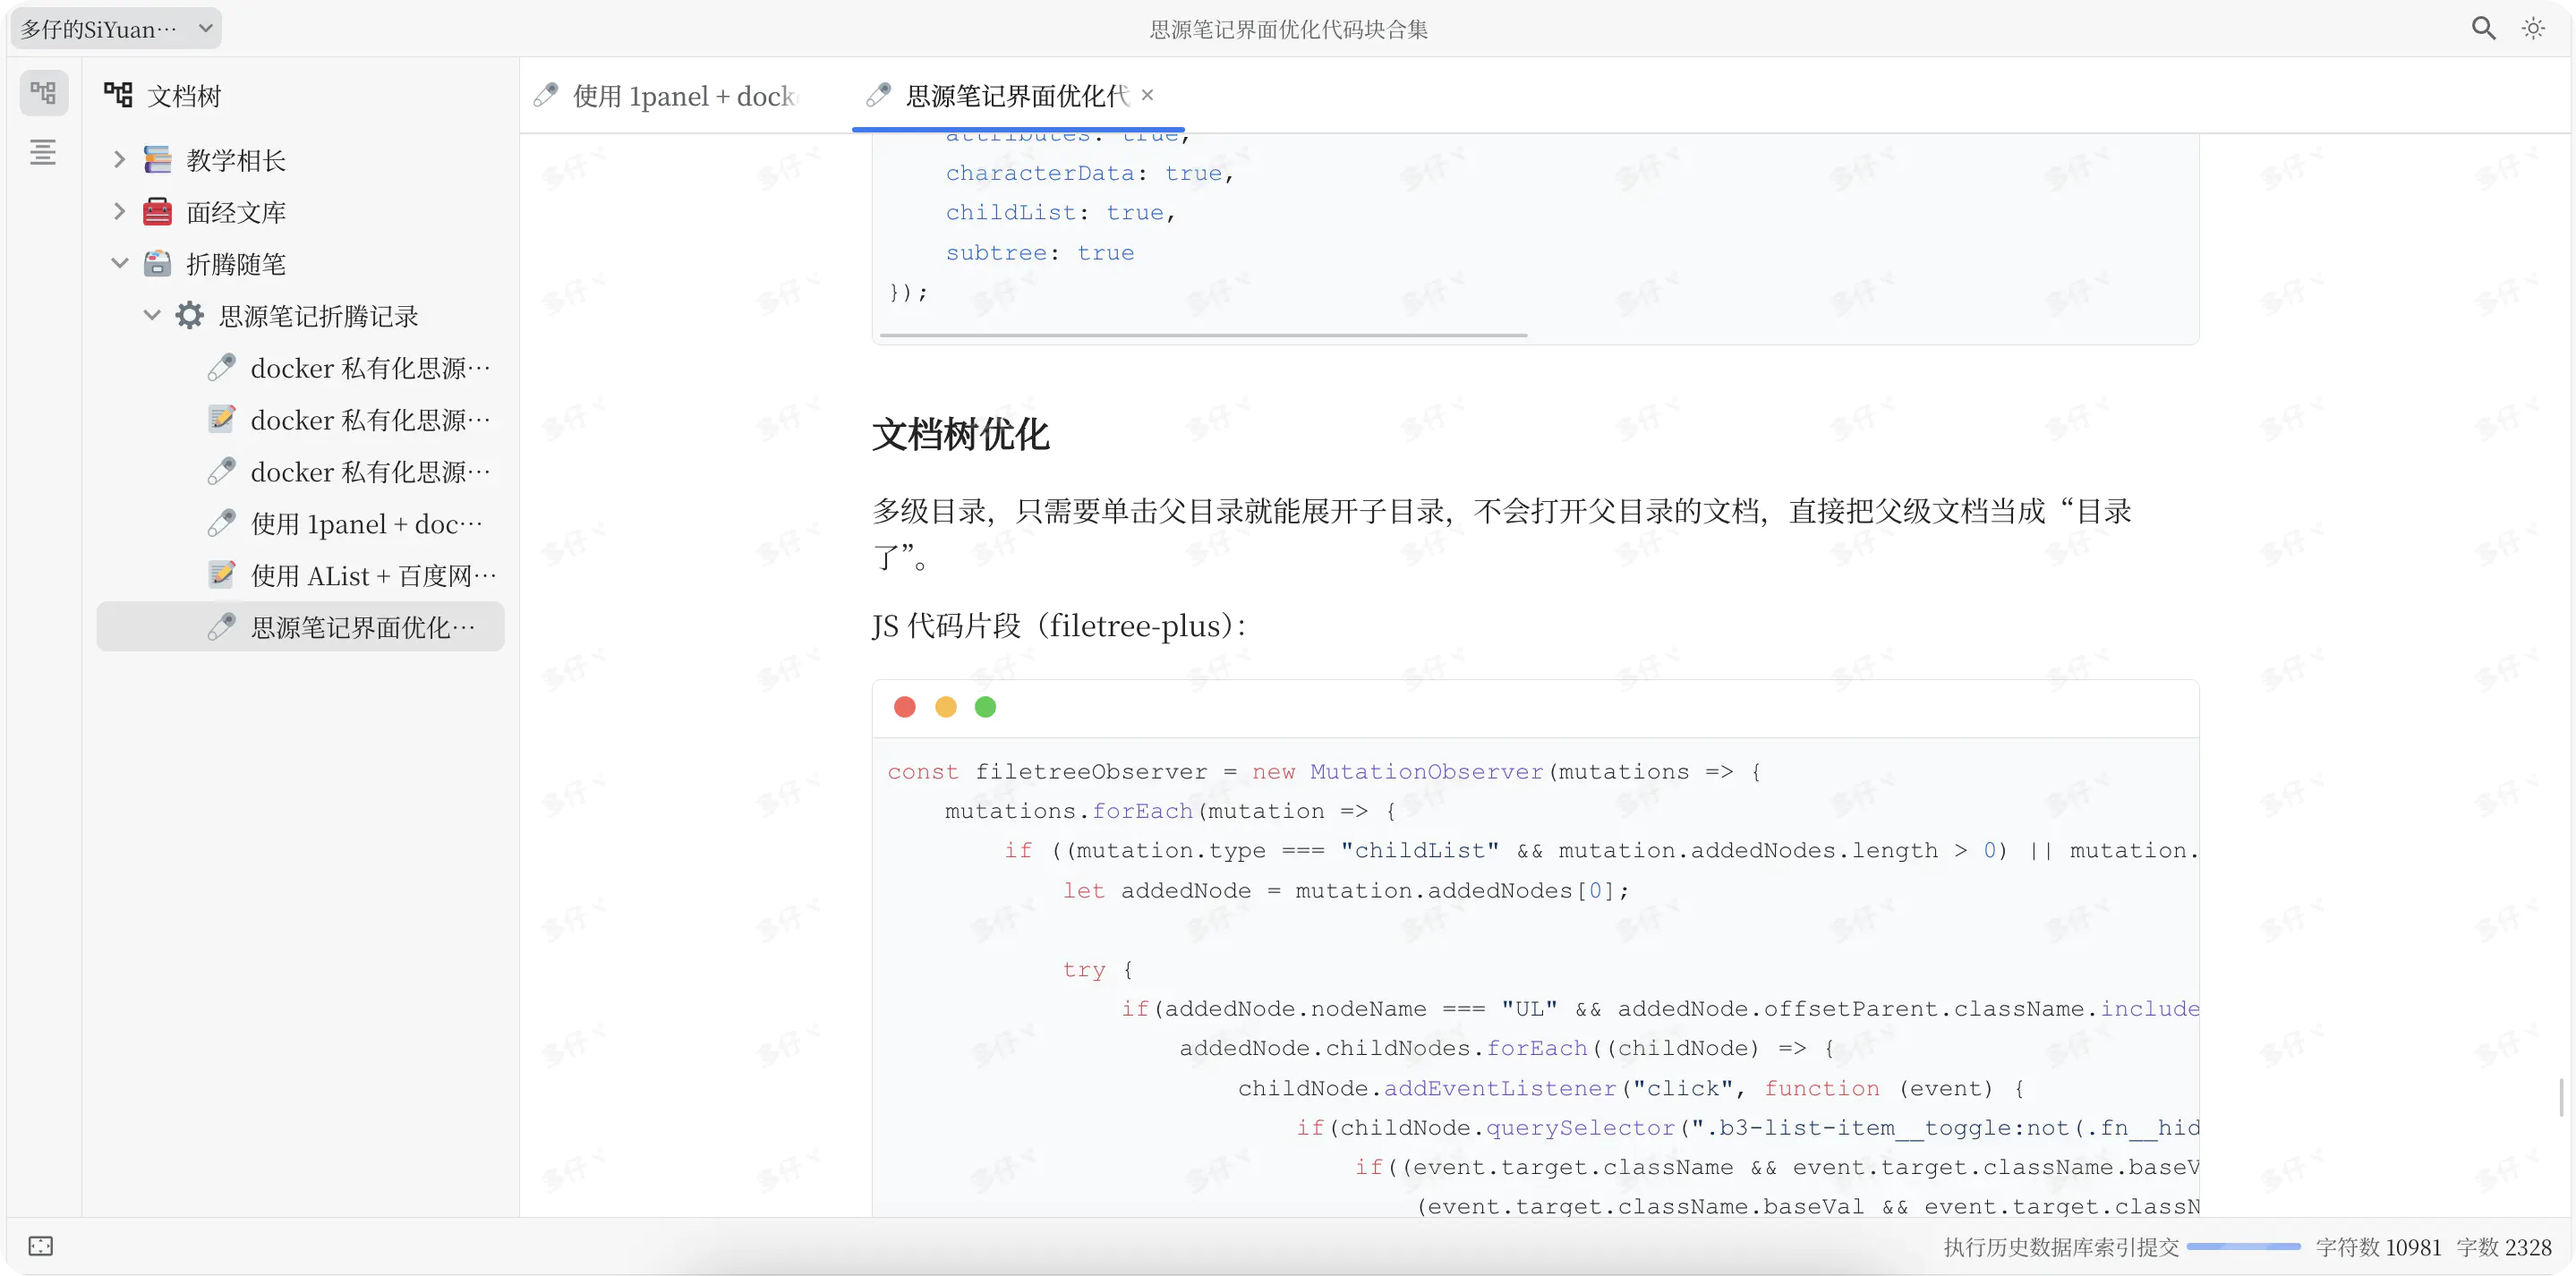Screen dimensions: 2576x1276
Task: Open the 文档树 panel from the dock
Action: (43, 93)
